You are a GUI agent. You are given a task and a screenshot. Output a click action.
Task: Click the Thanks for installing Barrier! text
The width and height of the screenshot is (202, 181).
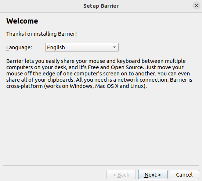coord(42,34)
